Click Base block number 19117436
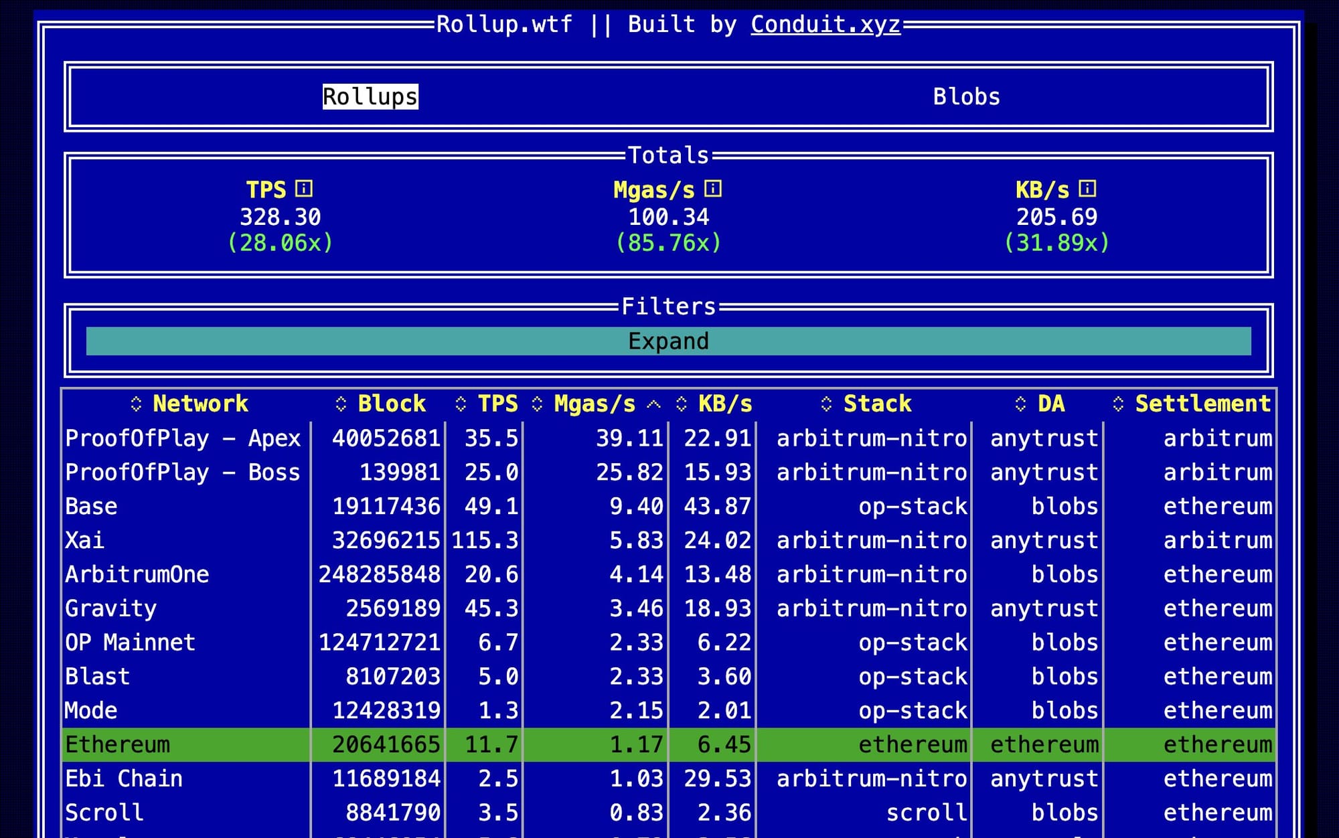 (386, 507)
